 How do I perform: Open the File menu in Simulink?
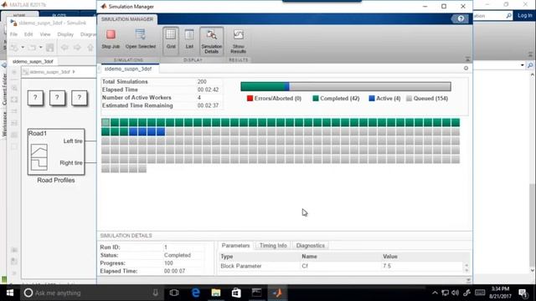(x=13, y=34)
